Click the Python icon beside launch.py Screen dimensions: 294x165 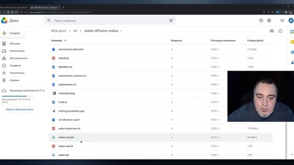click(53, 58)
